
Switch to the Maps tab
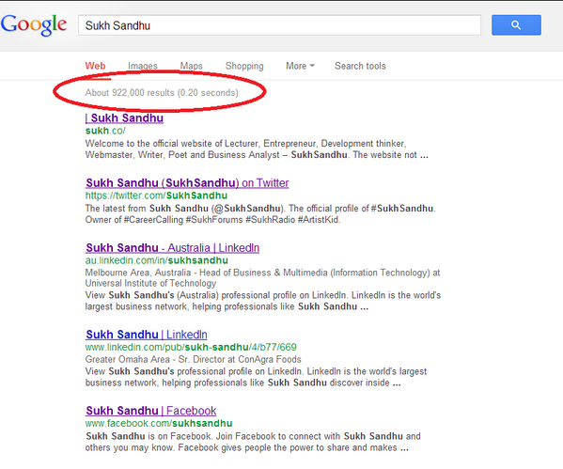(x=191, y=66)
